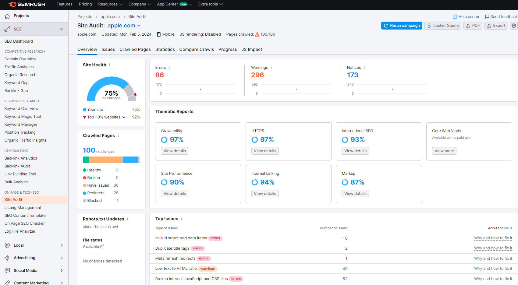Click the Rerun campaign button
518x285 pixels.
coord(402,26)
